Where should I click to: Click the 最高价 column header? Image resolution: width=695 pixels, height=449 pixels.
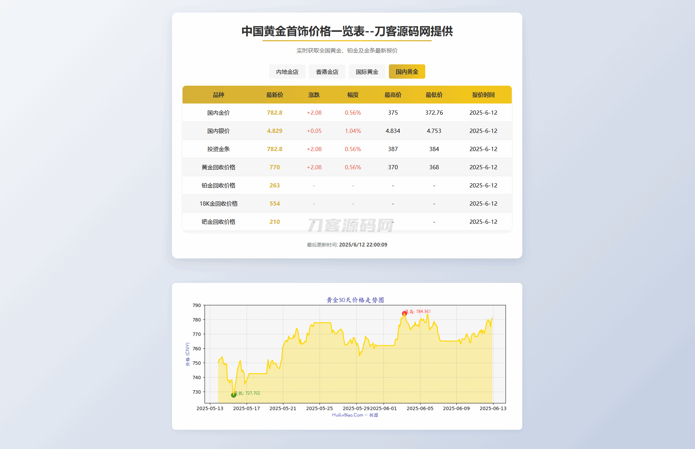(393, 94)
